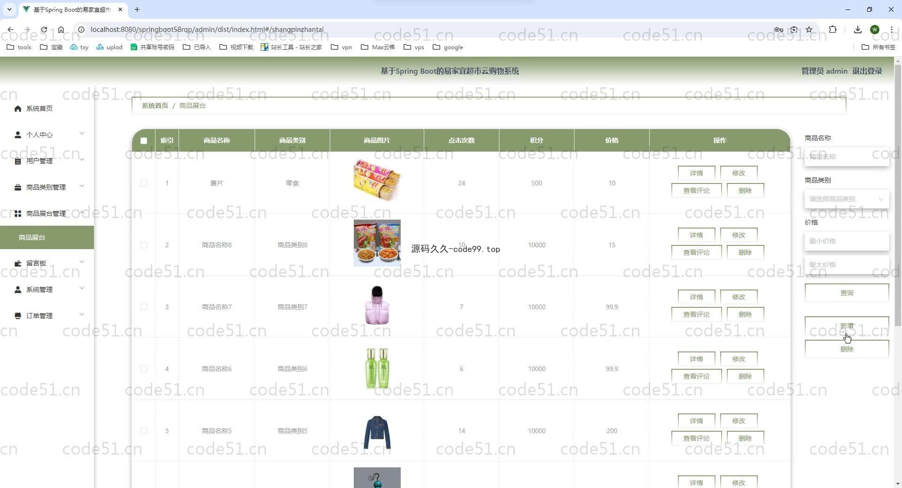The height and width of the screenshot is (488, 902).
Task: Open the 所有书签 bookmarks folder
Action: click(879, 47)
